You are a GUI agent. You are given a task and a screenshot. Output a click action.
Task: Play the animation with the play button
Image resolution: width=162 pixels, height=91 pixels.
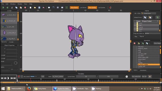click(8, 78)
